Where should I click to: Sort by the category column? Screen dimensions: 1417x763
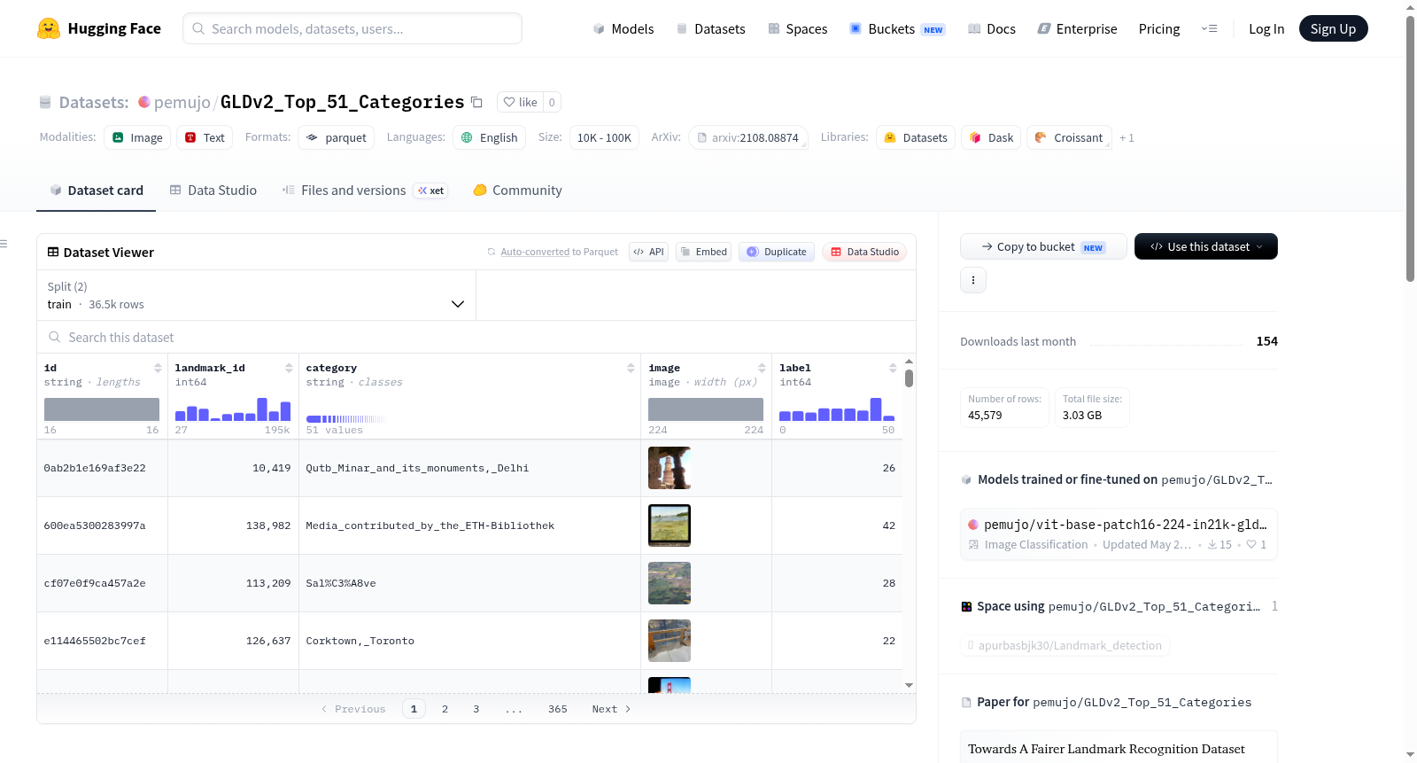pos(631,368)
